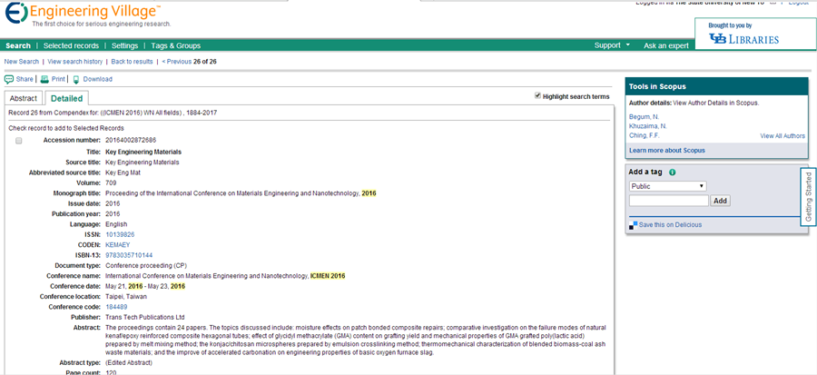Click the Share speech bubble icon
Viewport: 817px width, 375px height.
[x=9, y=79]
